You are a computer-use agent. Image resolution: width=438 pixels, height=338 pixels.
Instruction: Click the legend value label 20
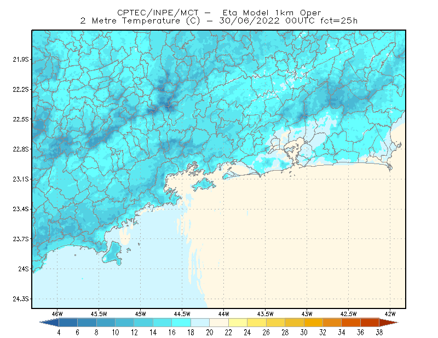(210, 333)
